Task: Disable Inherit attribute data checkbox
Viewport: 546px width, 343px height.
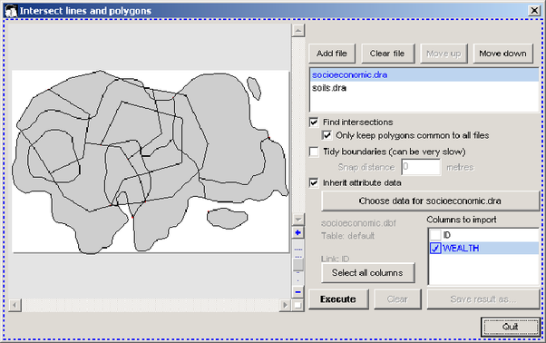Action: (x=314, y=182)
